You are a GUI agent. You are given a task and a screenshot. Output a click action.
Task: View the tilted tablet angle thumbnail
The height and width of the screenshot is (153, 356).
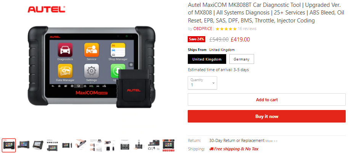pos(38,145)
